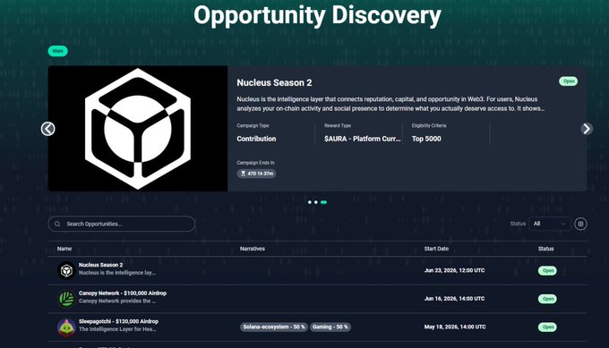Click the Main tag badge

[58, 51]
